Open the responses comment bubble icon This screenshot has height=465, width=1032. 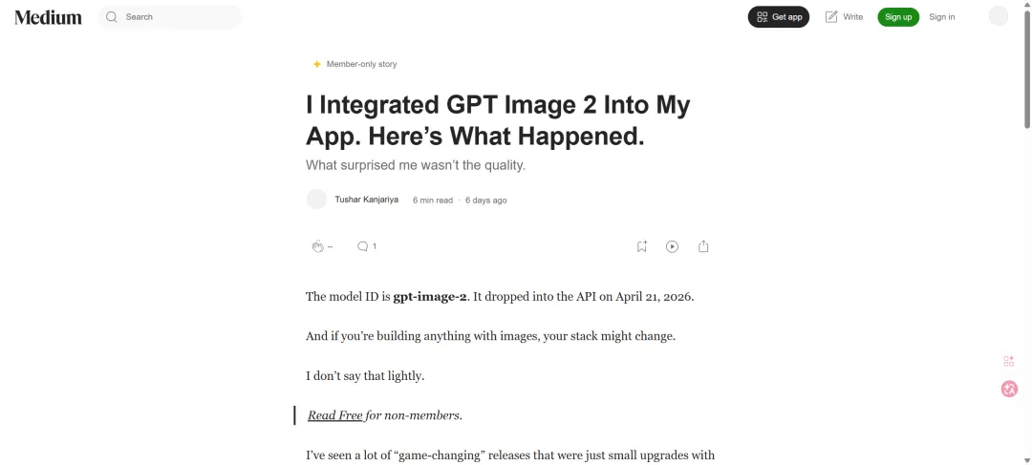(x=362, y=246)
